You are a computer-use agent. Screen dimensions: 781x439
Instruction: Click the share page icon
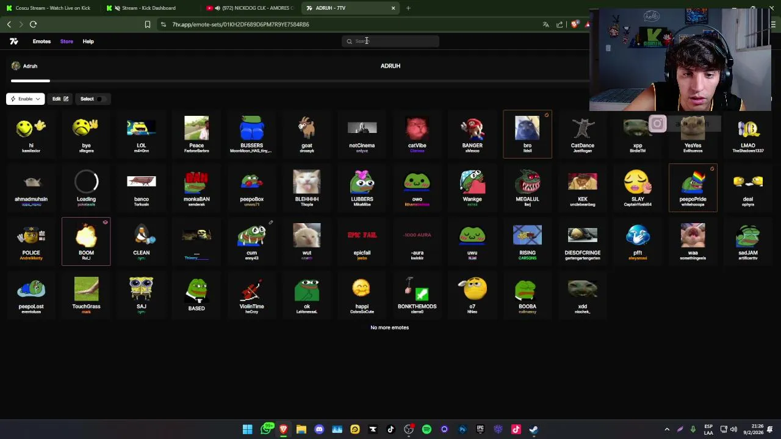560,24
